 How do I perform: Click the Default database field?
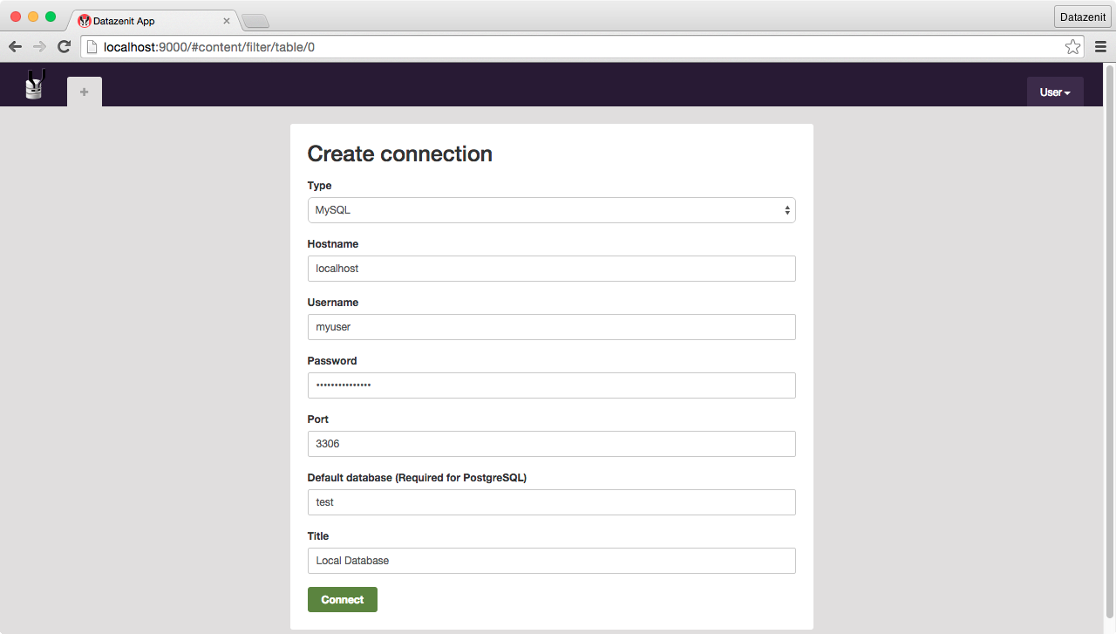[x=551, y=502]
